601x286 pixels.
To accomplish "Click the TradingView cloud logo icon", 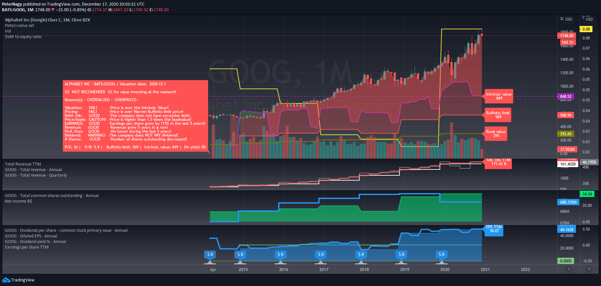I will click(x=6, y=280).
